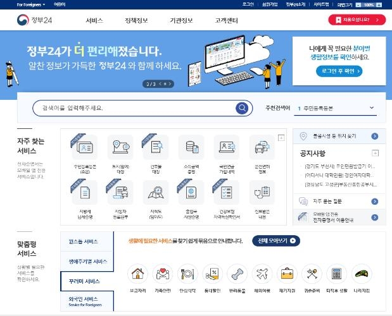Screen dimensions: 392x316
Task: Select the 해외여행 airplane icon
Action: tap(262, 274)
